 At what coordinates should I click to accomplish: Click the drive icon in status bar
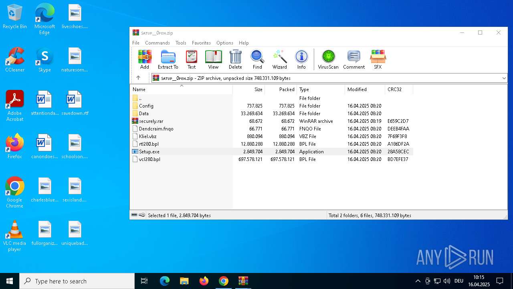click(x=134, y=215)
